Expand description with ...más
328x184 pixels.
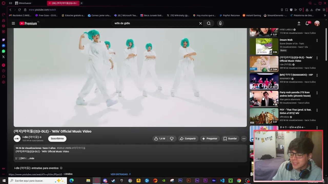pos(31,158)
